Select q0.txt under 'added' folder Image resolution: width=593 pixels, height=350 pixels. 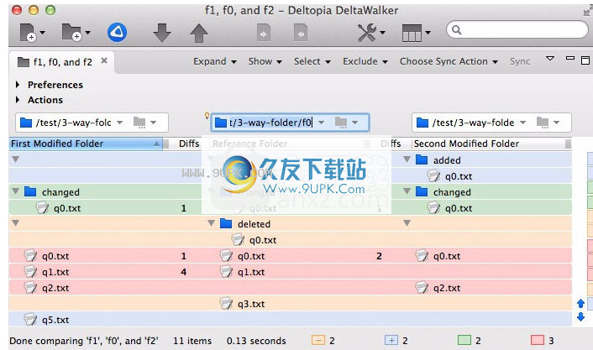[x=459, y=176]
